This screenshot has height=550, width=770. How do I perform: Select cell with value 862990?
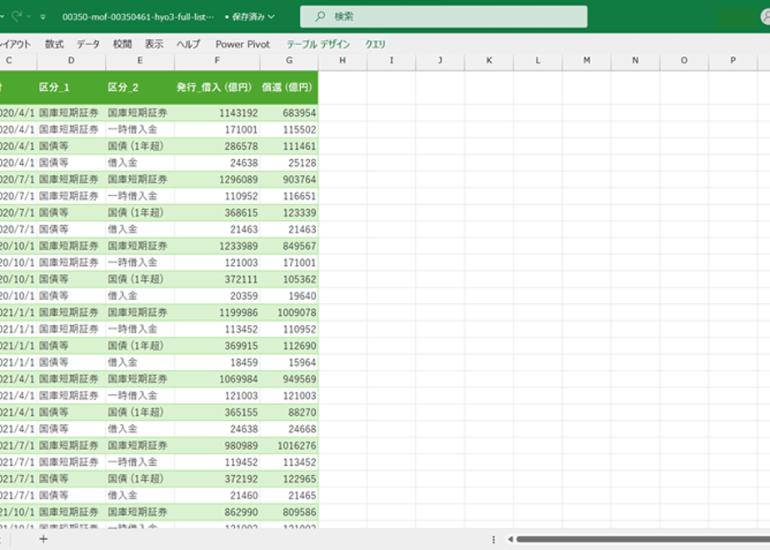click(x=217, y=512)
